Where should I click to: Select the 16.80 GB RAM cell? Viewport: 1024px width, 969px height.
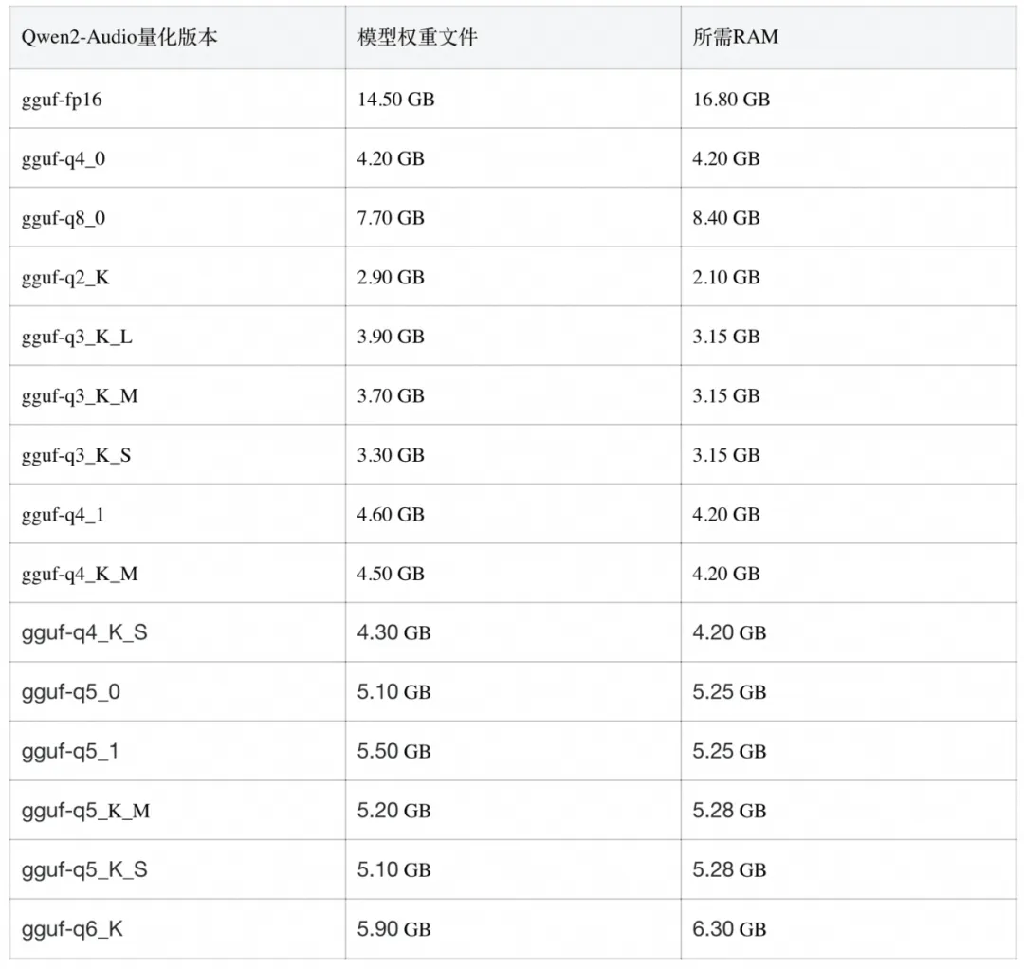point(731,99)
